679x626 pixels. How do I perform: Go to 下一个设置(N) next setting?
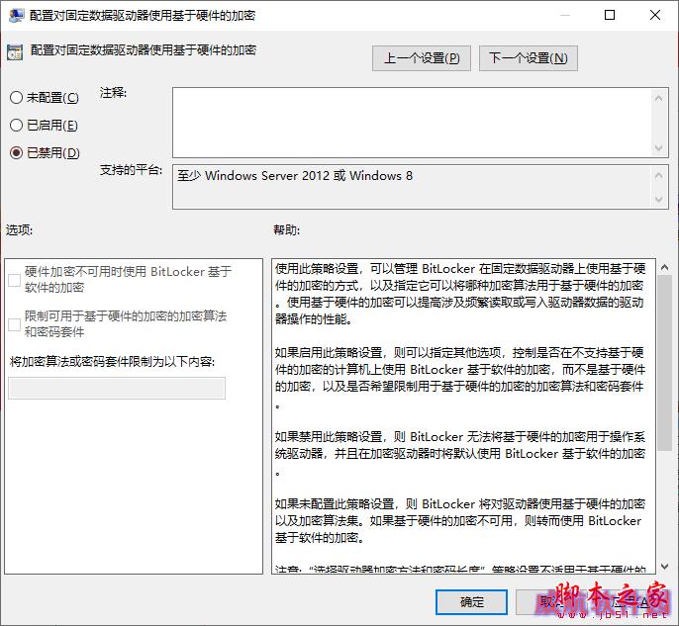[529, 58]
